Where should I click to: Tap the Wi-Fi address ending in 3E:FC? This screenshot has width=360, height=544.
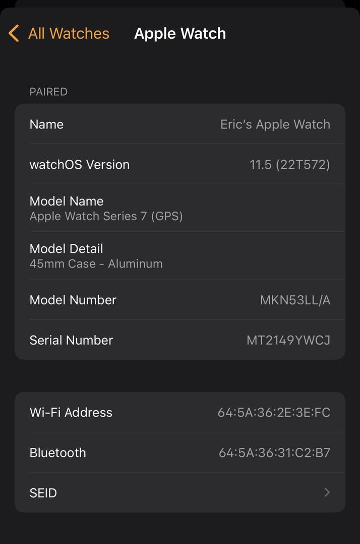(274, 413)
